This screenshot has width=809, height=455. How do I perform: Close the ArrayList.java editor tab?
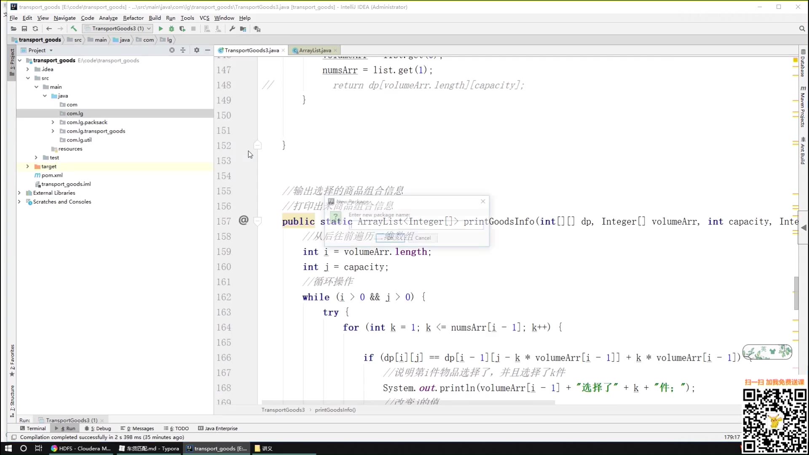pyautogui.click(x=335, y=51)
